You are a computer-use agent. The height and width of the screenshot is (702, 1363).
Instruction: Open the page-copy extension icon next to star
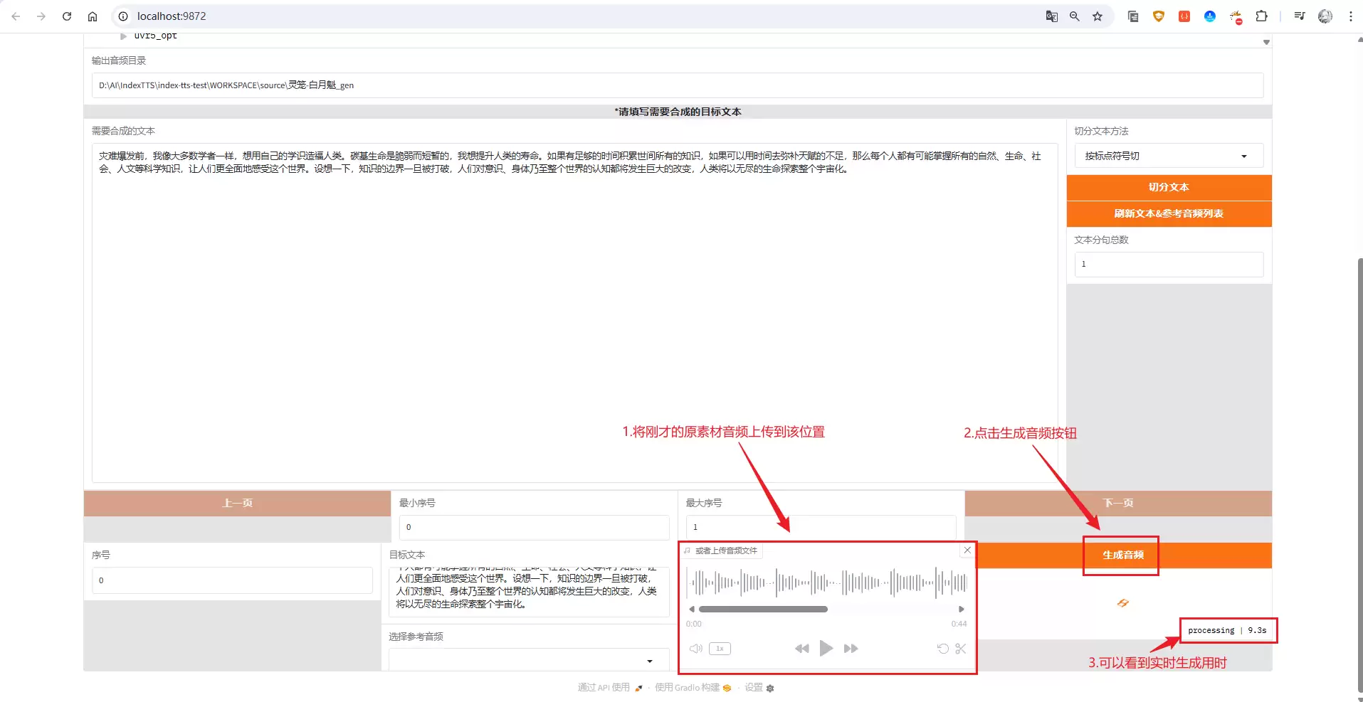coord(1133,16)
